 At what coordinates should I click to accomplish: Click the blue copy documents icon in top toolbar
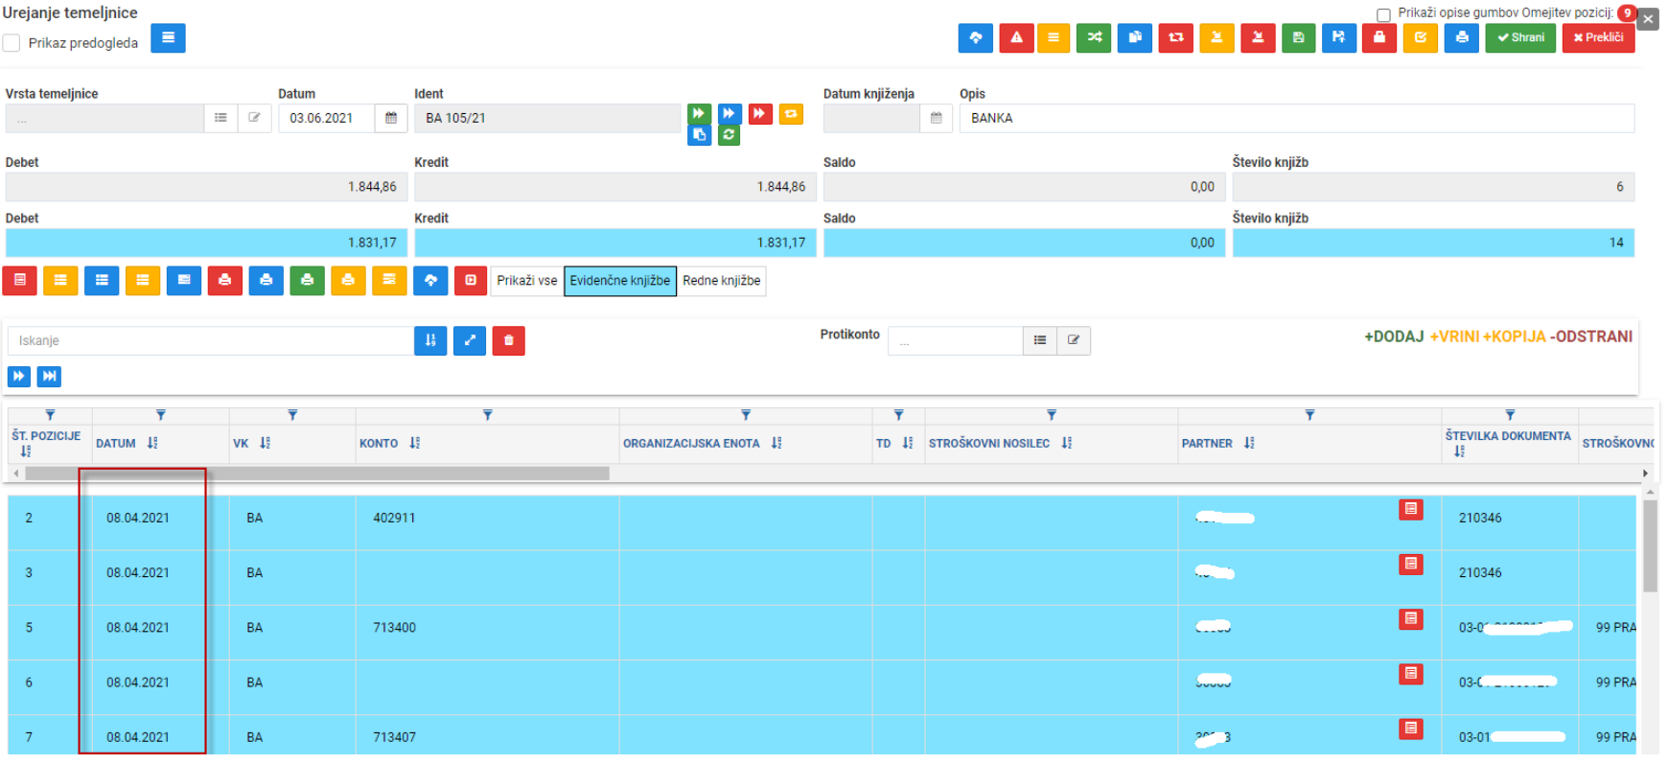[1135, 37]
